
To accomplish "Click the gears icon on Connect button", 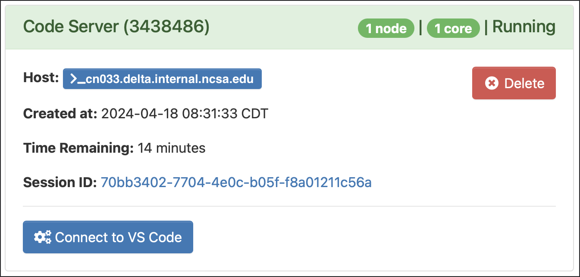I will click(x=43, y=237).
